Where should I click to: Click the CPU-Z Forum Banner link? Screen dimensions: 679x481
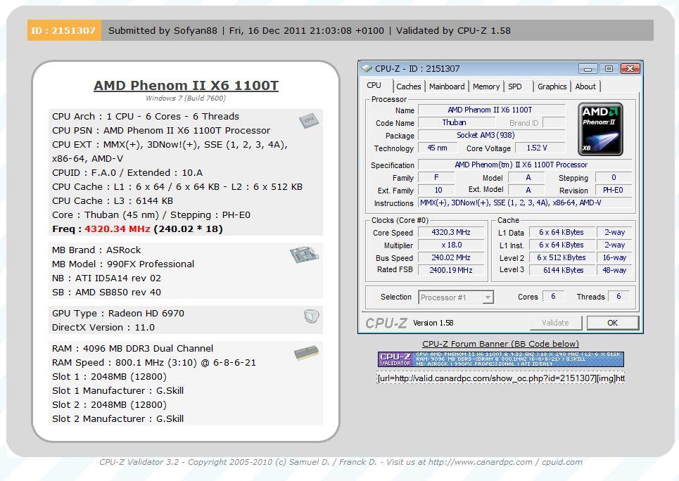(x=500, y=344)
